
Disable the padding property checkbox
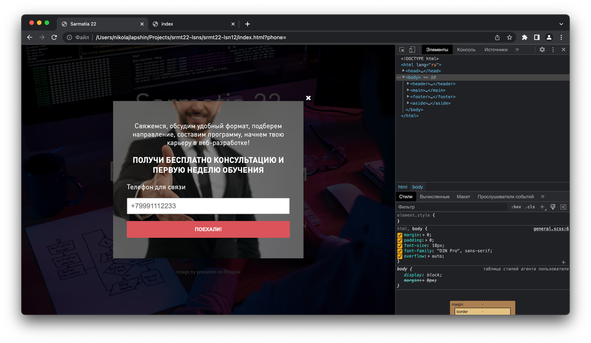click(x=400, y=241)
